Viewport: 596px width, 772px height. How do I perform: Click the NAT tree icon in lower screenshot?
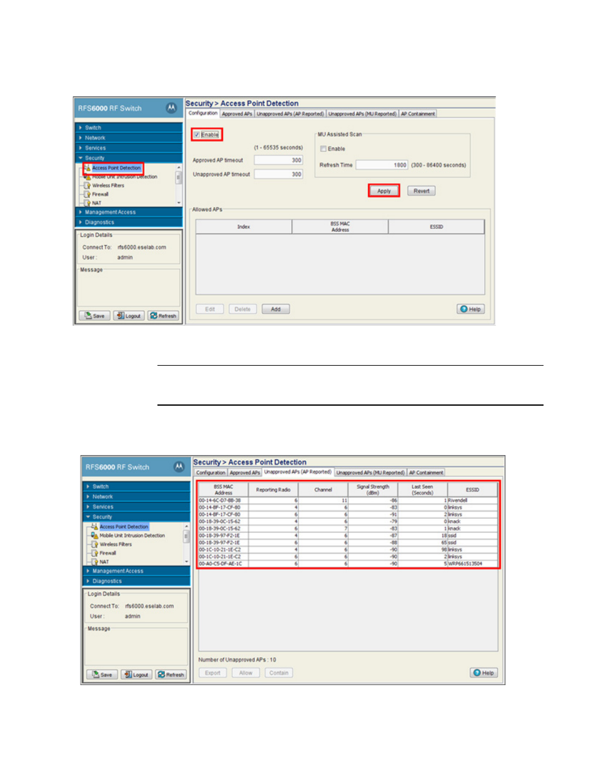point(95,562)
